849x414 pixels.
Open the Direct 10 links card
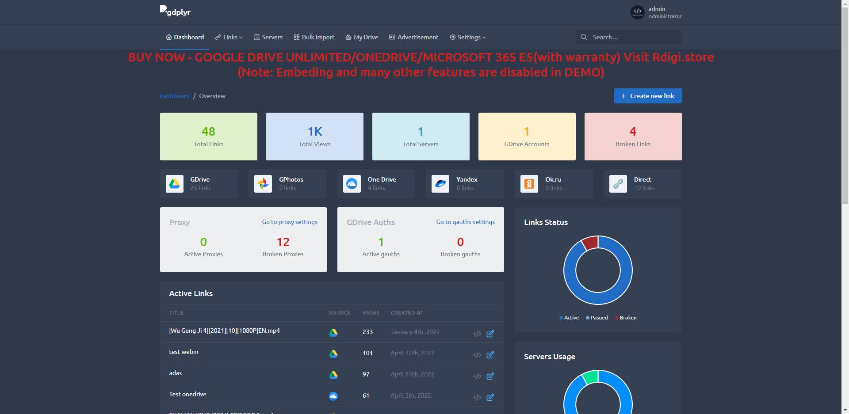tap(642, 183)
